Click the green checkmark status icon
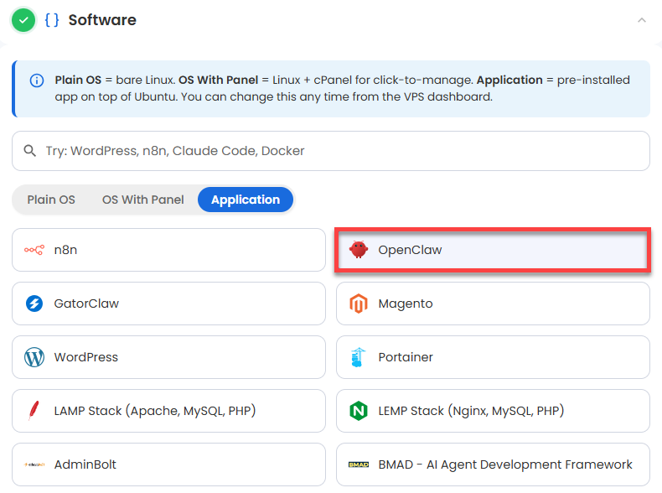This screenshot has height=493, width=662. click(23, 20)
